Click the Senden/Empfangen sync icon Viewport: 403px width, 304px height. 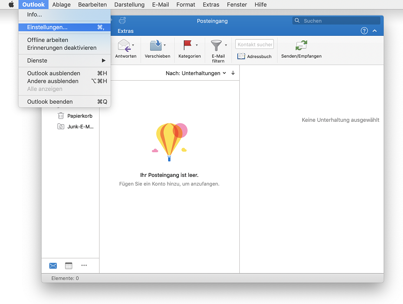(301, 45)
